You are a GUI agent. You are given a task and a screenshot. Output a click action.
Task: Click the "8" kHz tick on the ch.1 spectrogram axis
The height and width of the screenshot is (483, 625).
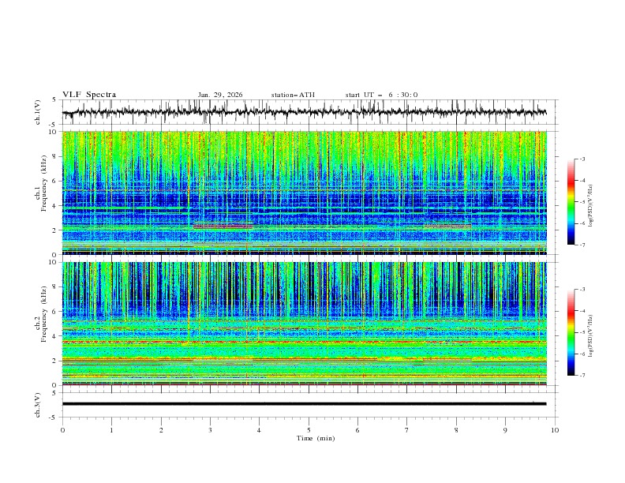click(56, 156)
